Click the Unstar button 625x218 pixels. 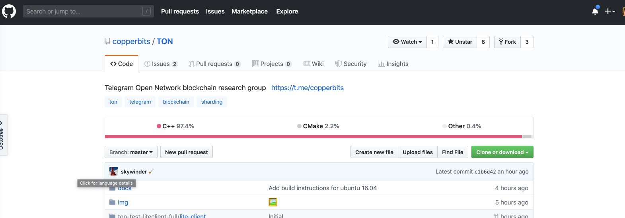[460, 42]
